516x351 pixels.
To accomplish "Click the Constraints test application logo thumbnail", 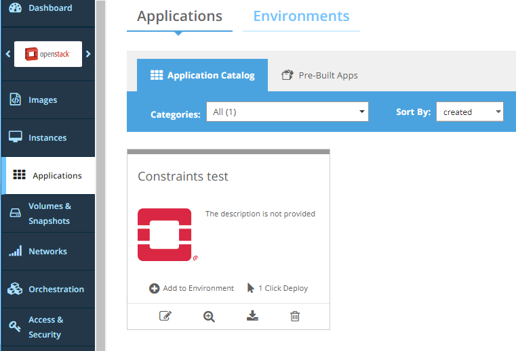I will (165, 235).
